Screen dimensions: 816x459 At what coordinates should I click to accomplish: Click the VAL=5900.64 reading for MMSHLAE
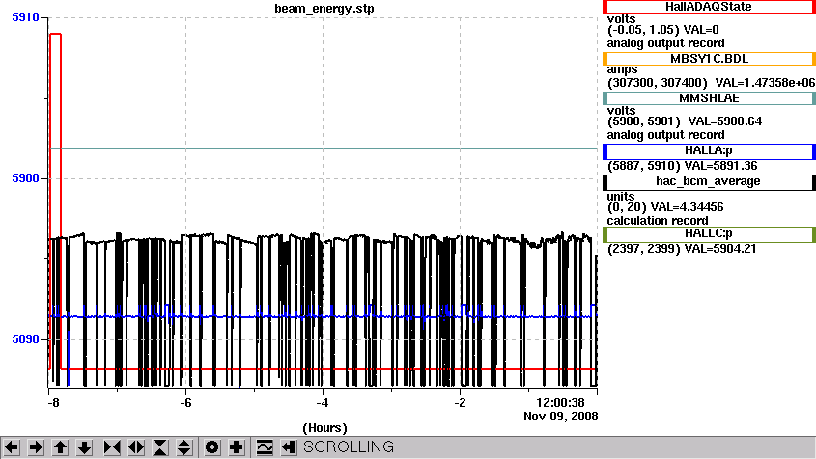(725, 121)
